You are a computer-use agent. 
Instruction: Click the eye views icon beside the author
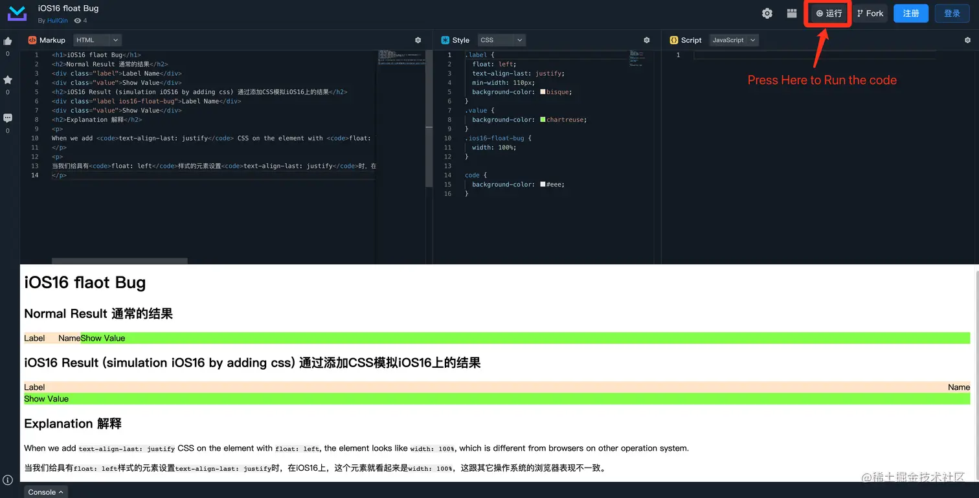point(78,21)
